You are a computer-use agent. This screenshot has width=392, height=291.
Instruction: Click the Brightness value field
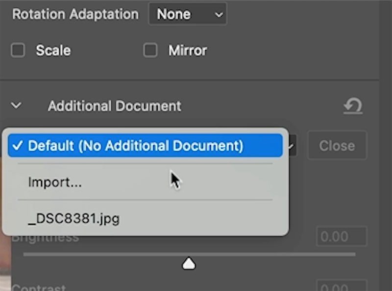point(342,237)
